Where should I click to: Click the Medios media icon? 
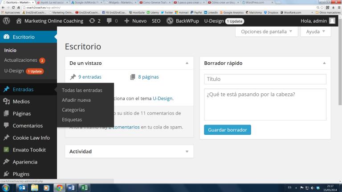[x=6, y=101]
